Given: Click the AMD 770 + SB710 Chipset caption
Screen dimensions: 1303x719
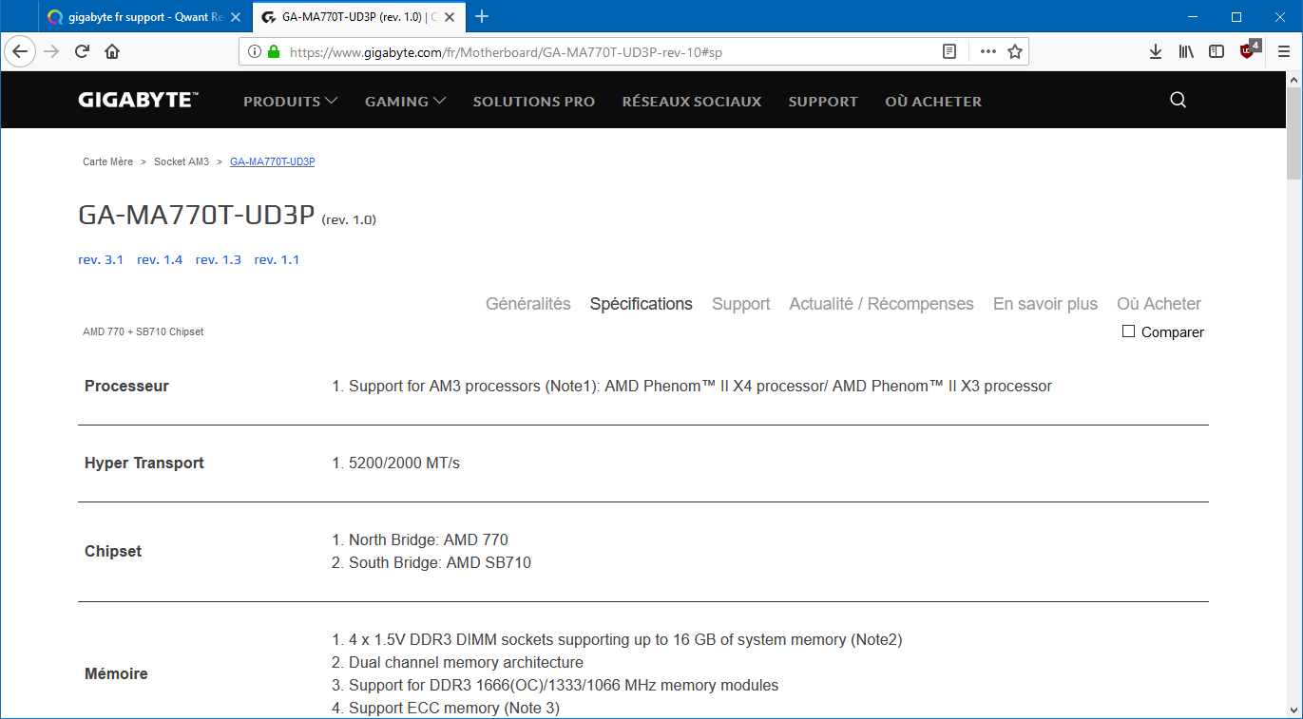Looking at the screenshot, I should pos(144,331).
